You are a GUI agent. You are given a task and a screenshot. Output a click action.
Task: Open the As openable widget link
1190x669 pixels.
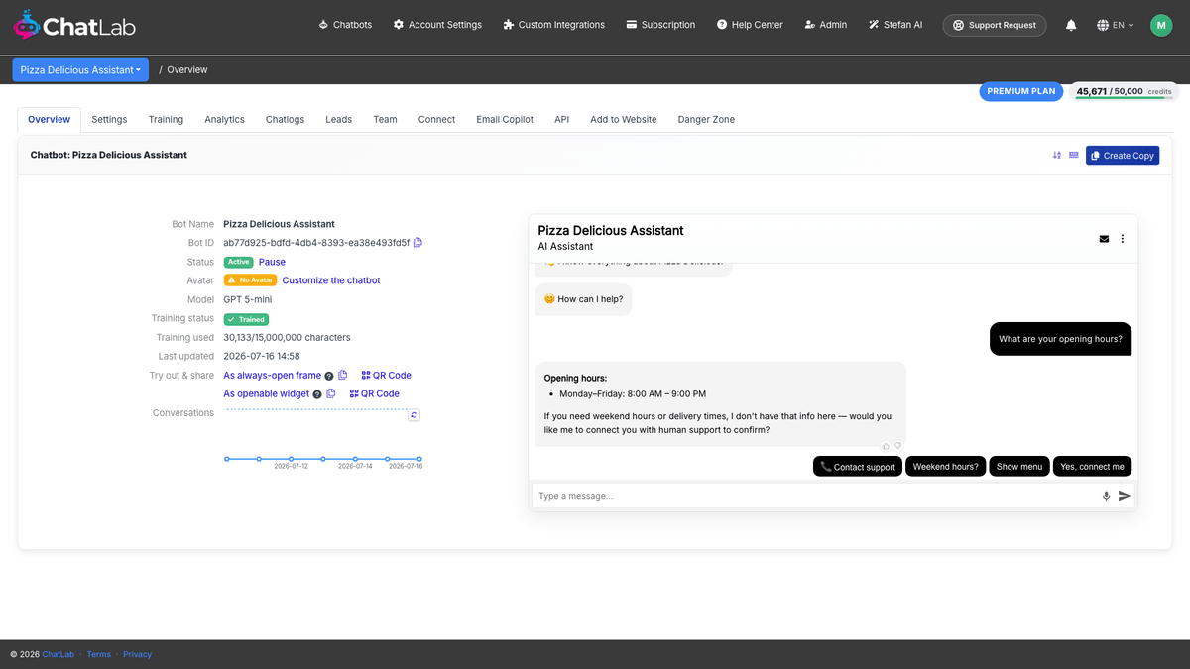[266, 393]
